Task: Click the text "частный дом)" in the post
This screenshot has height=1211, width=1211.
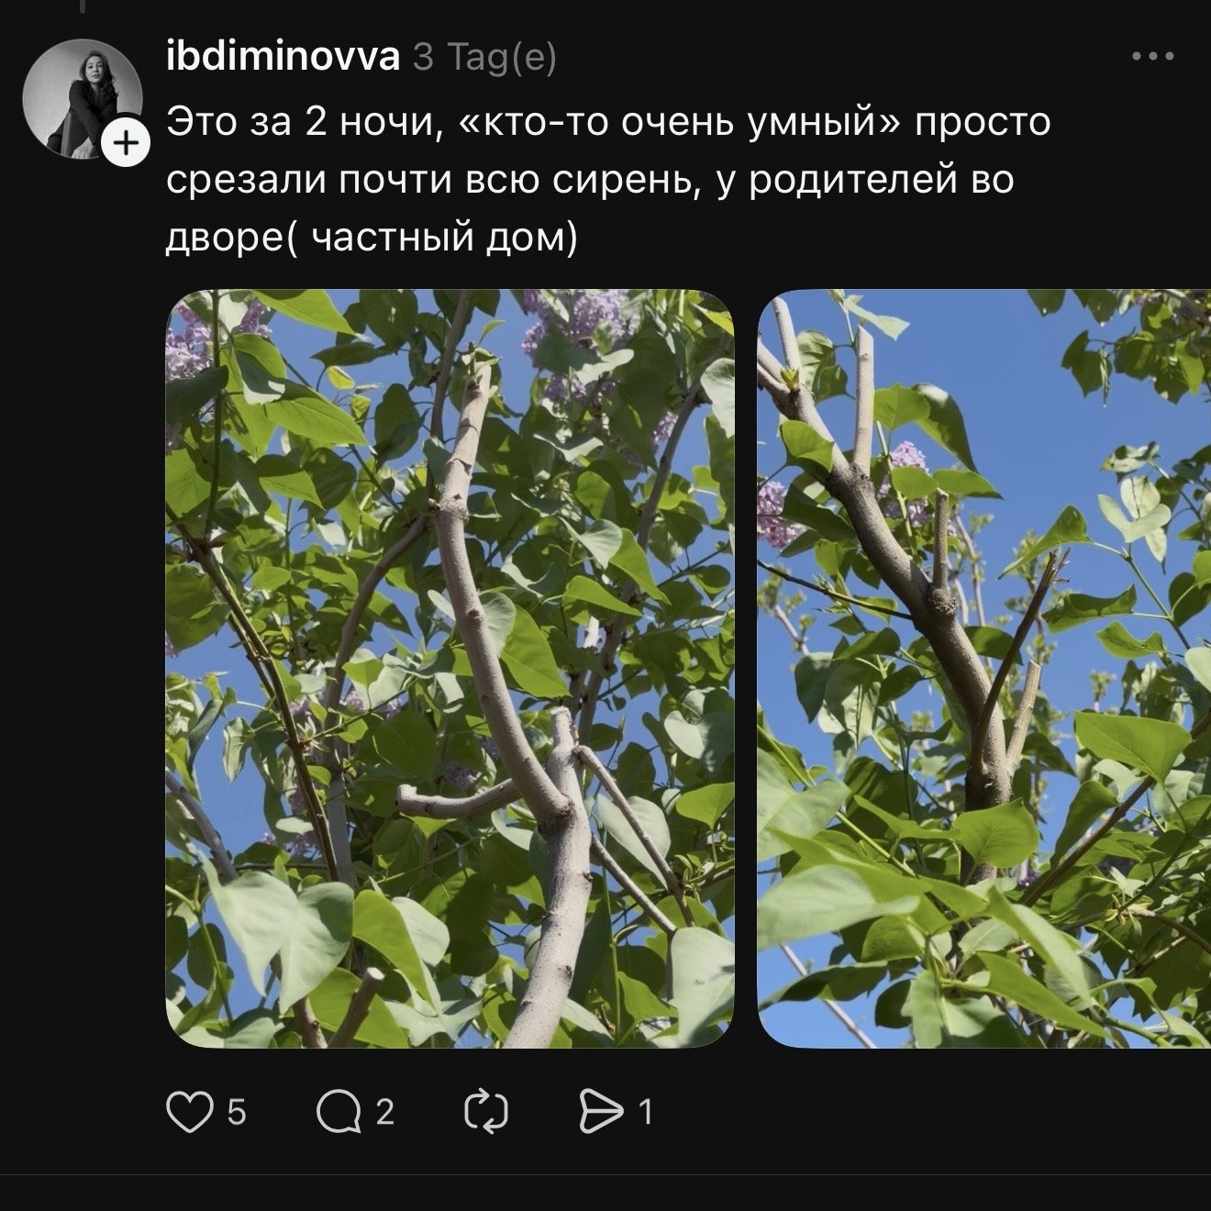Action: [445, 239]
